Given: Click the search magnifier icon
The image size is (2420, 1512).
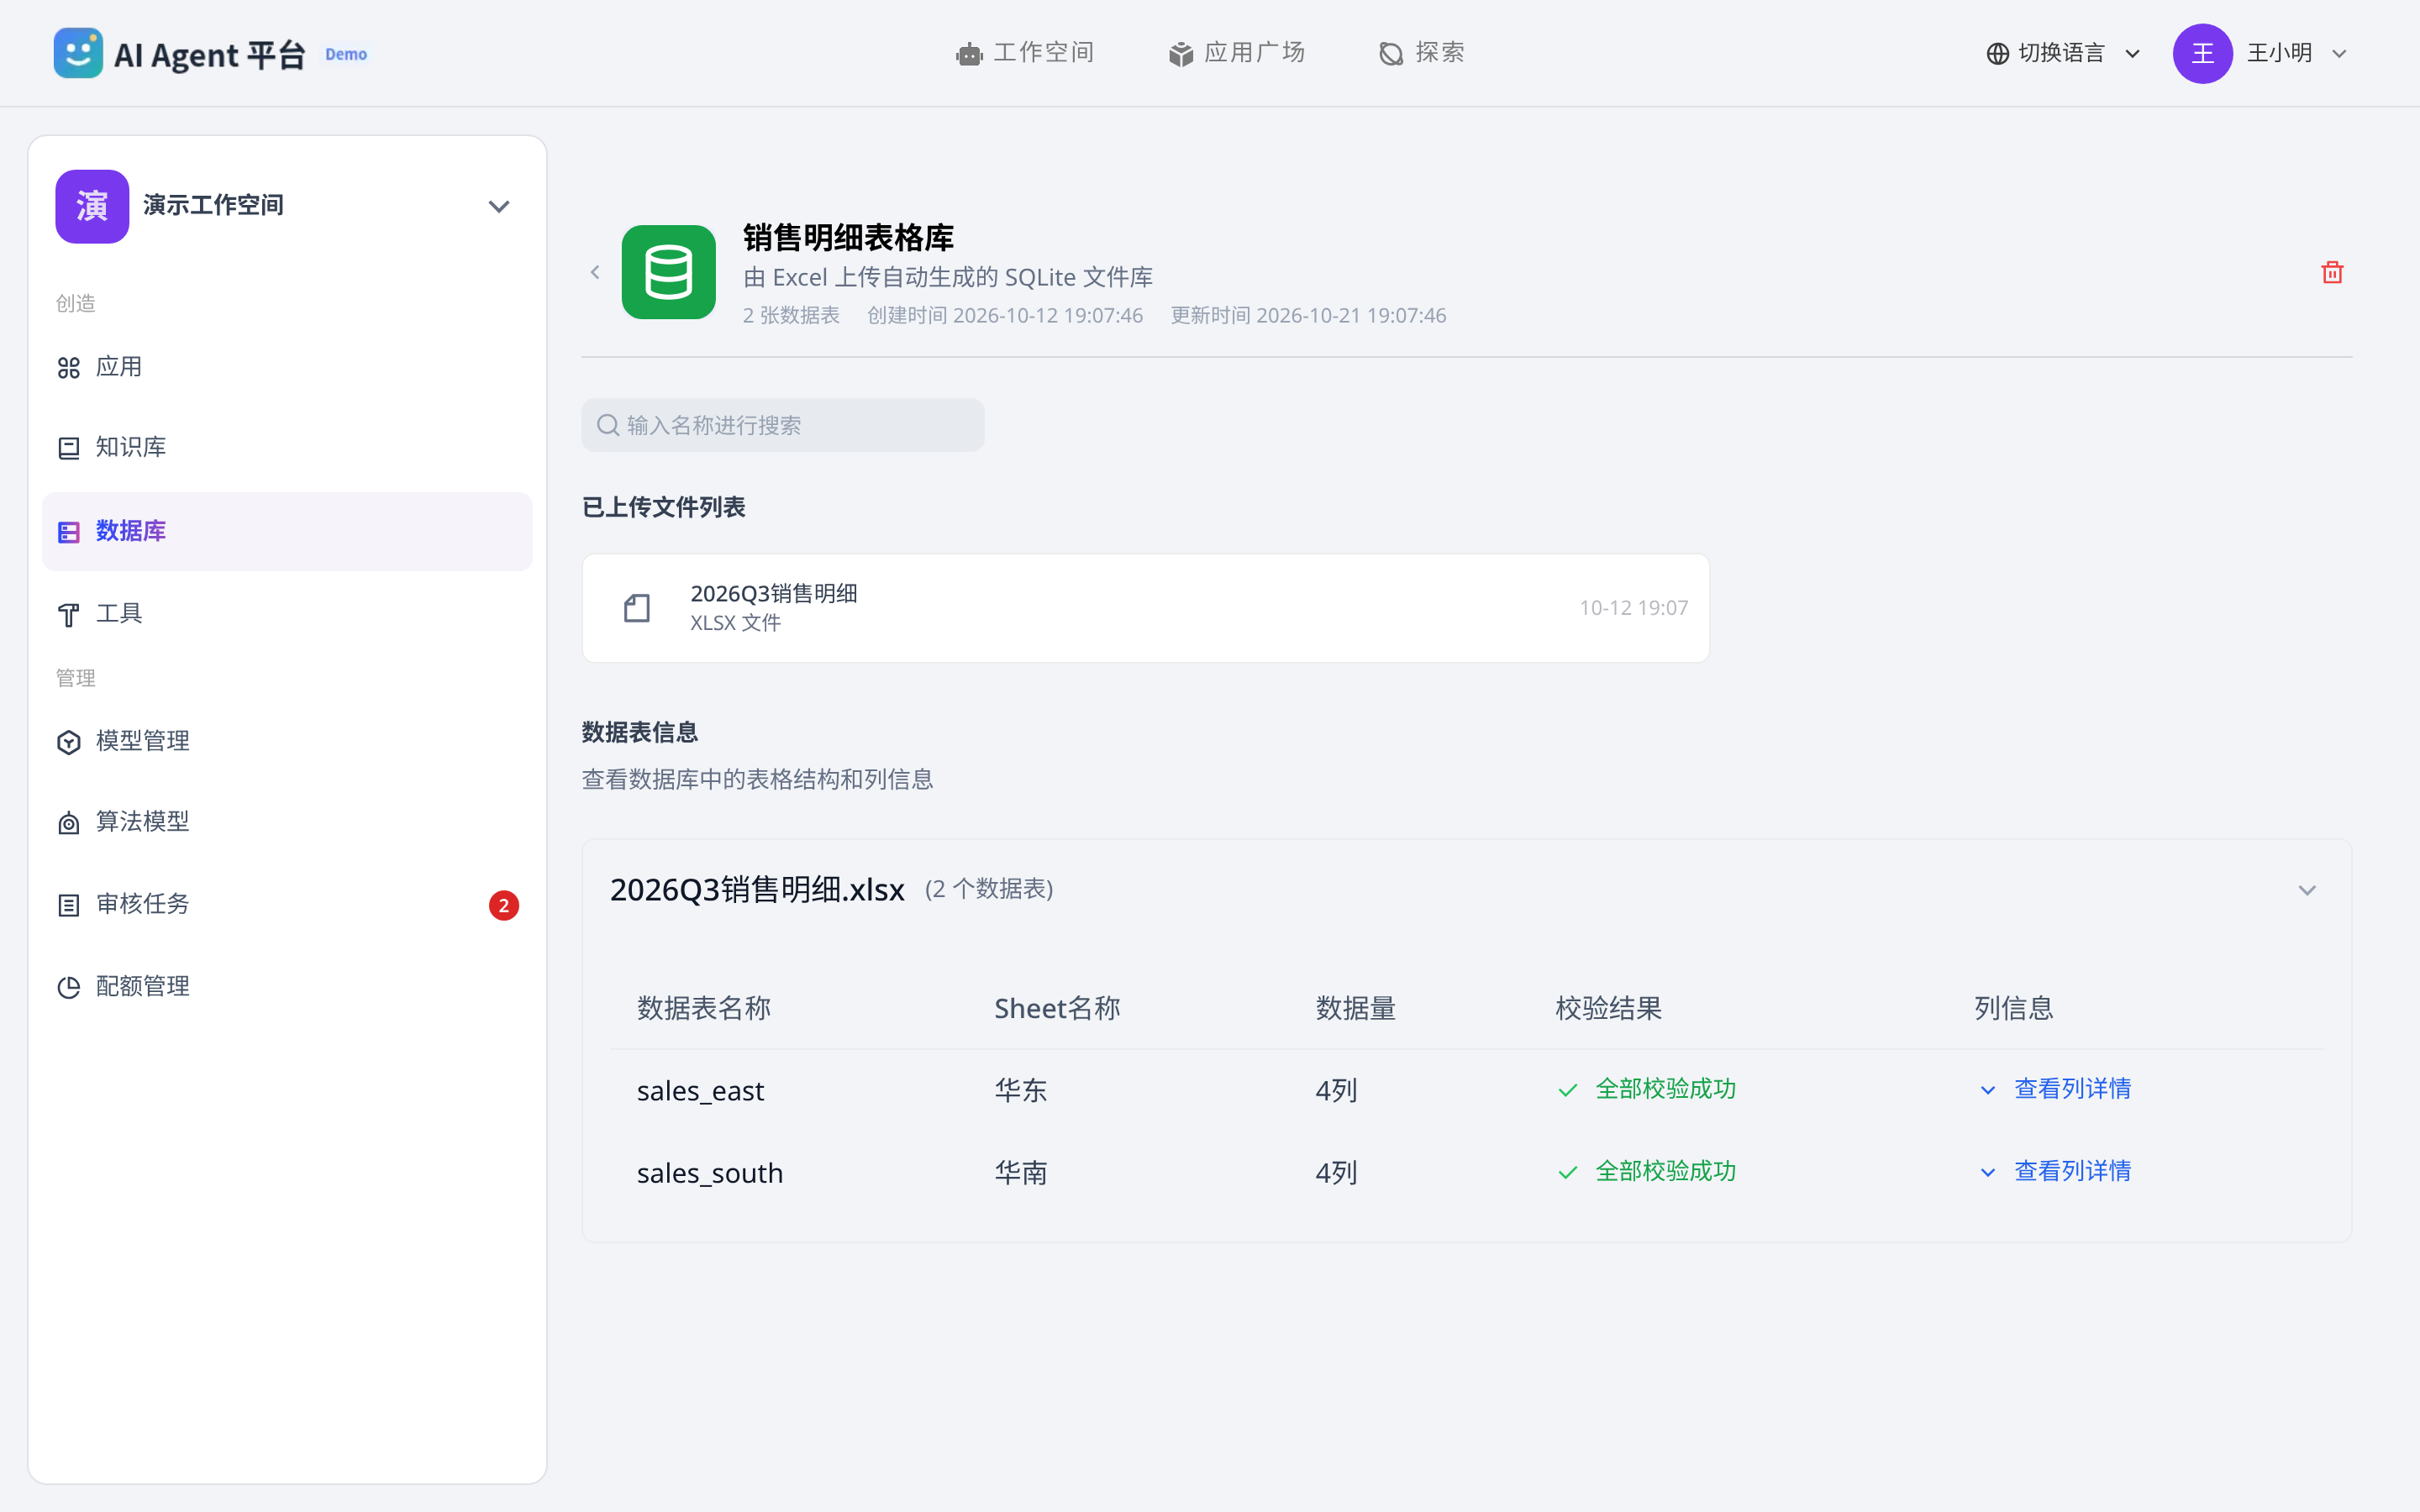Looking at the screenshot, I should (x=608, y=425).
